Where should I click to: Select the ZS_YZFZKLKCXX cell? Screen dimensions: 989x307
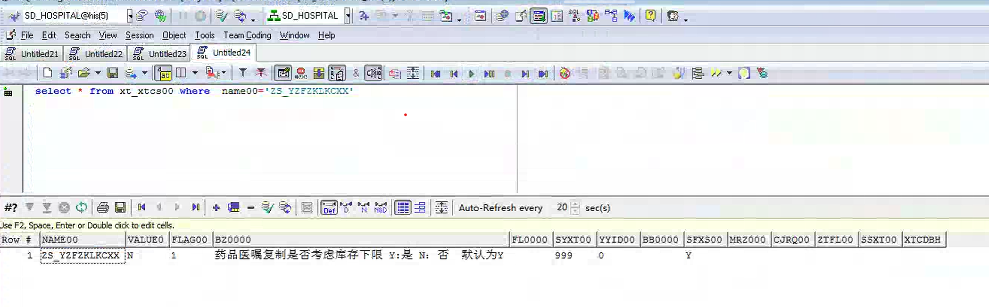(83, 256)
